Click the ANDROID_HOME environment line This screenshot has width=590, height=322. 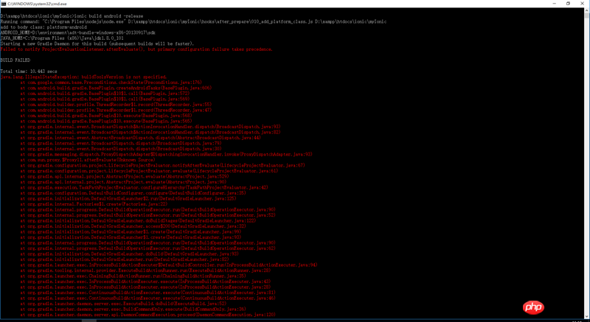click(x=78, y=32)
